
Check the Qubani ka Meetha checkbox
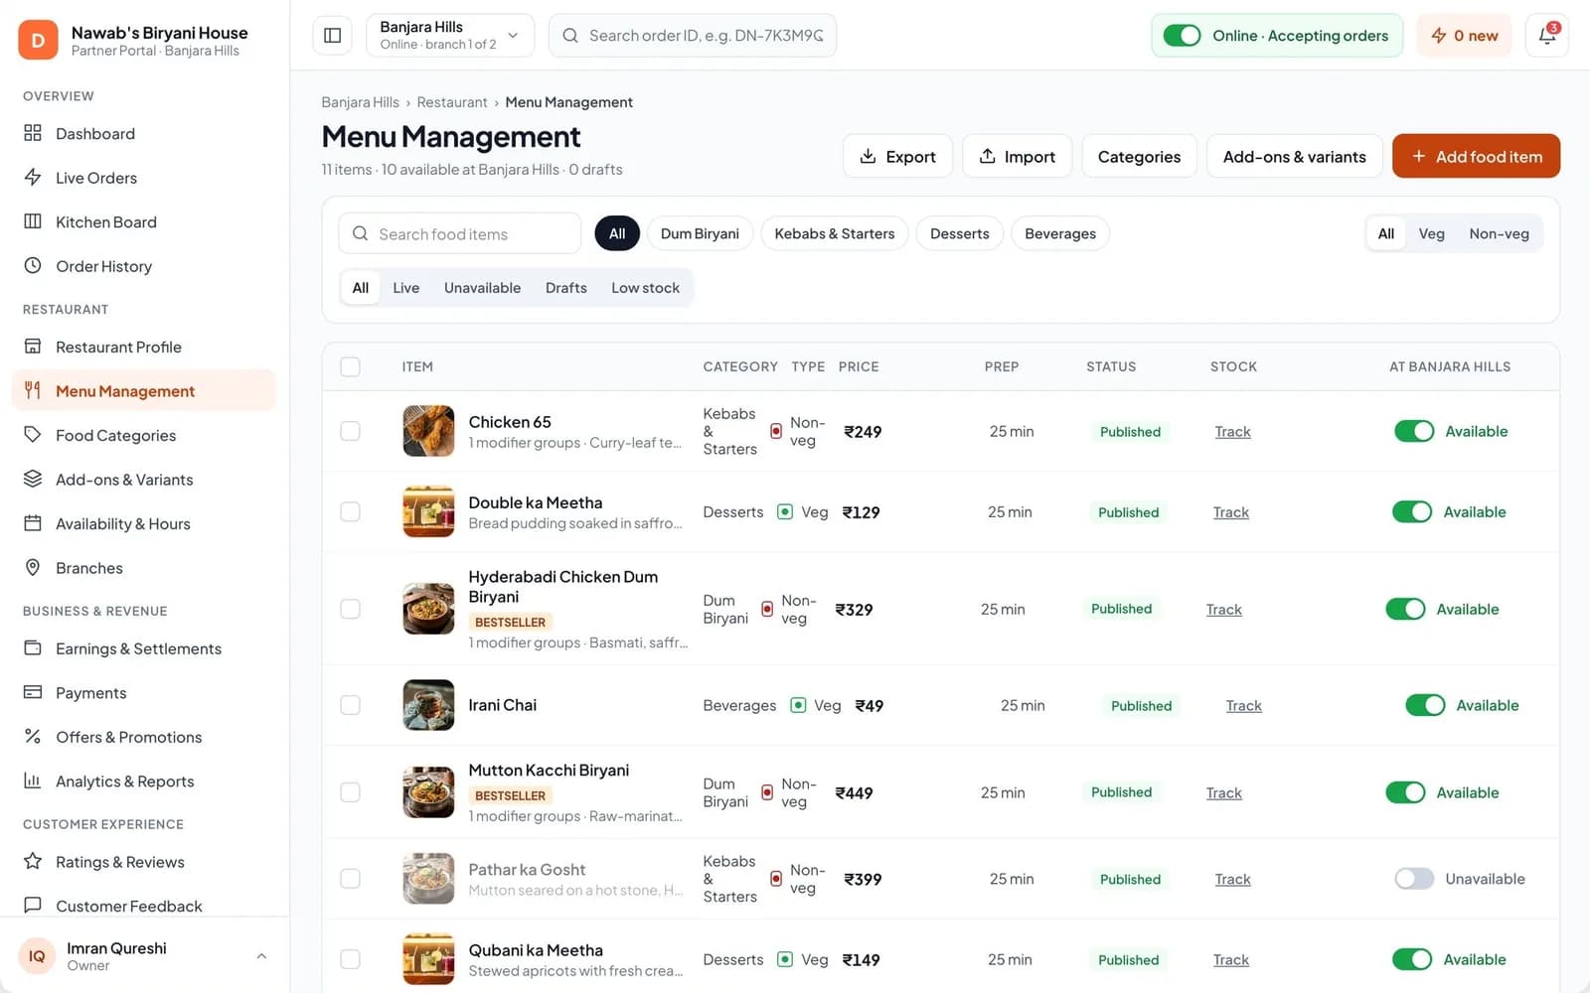[350, 959]
